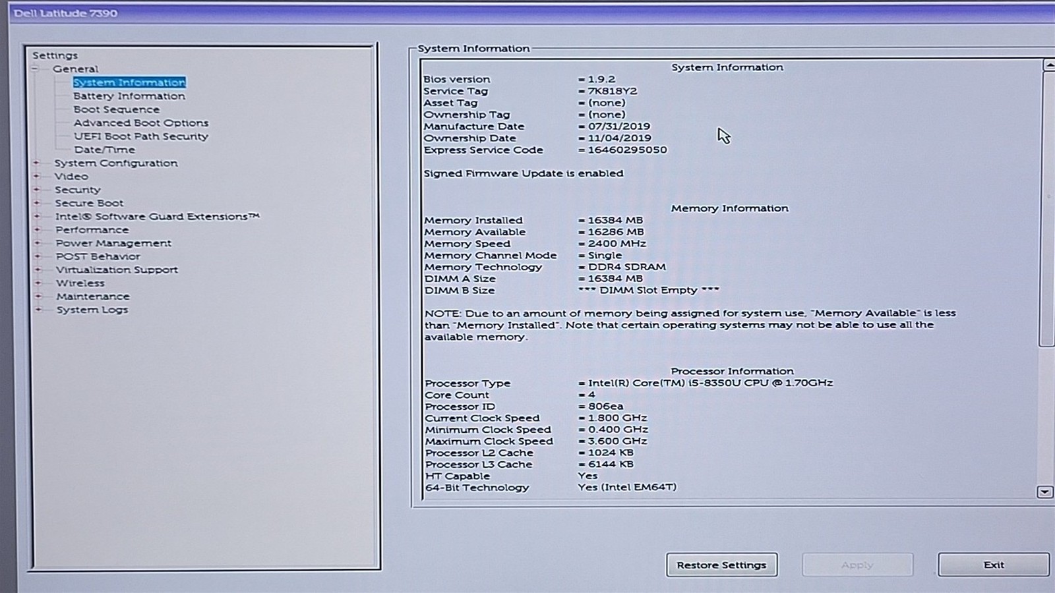Screen dimensions: 1055x593
Task: Expand the Video section
Action: [37, 176]
